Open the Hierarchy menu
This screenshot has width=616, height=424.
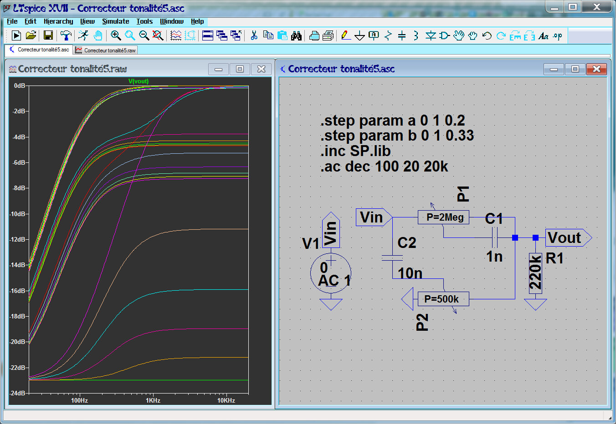pos(58,21)
